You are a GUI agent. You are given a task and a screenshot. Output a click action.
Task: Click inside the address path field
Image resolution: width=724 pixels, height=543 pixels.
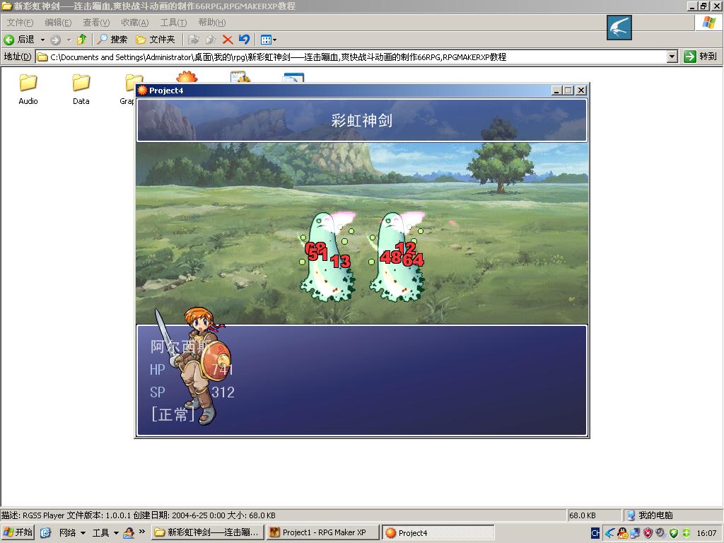(x=351, y=57)
